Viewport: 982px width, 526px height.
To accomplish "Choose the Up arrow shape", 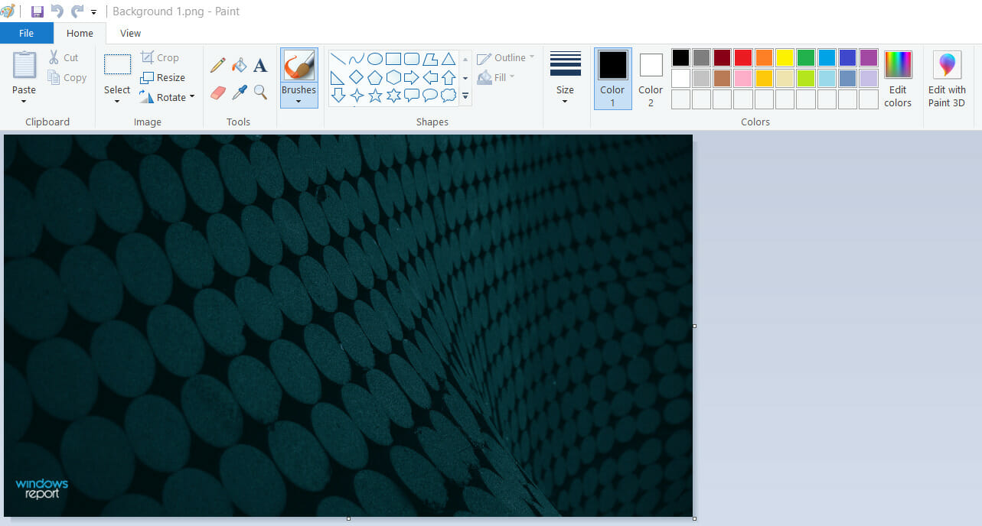I will coord(449,77).
